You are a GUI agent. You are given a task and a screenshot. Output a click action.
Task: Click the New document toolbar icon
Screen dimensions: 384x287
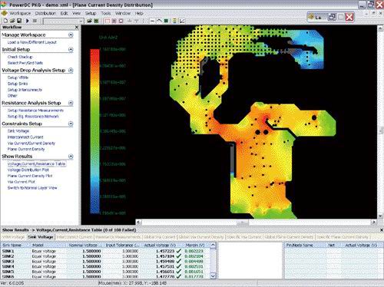5,21
